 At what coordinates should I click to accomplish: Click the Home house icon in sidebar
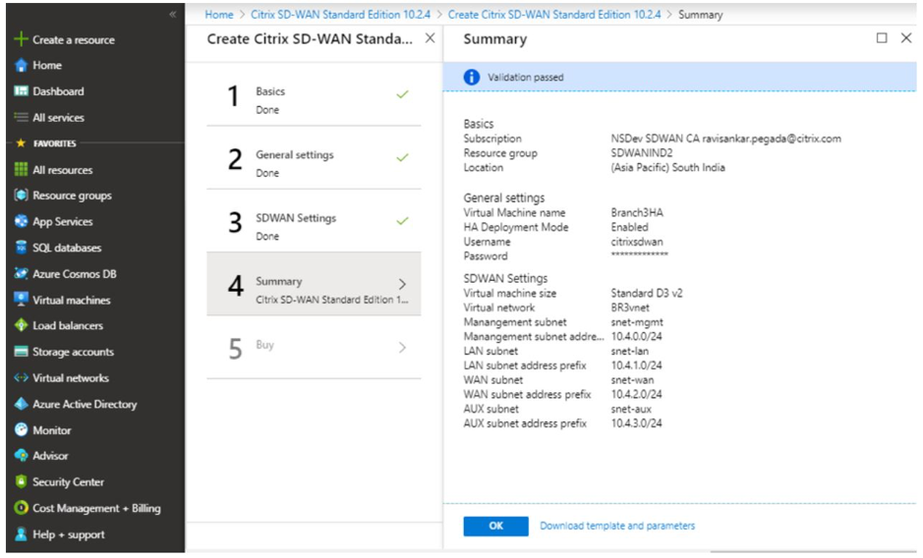(22, 66)
